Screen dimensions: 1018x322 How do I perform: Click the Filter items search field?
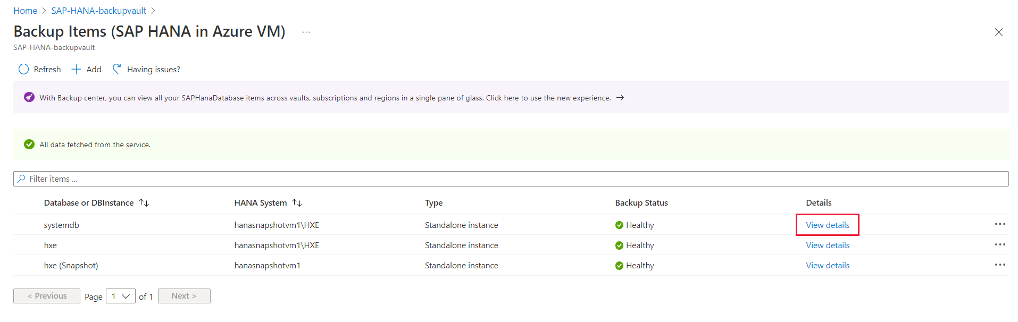[511, 179]
